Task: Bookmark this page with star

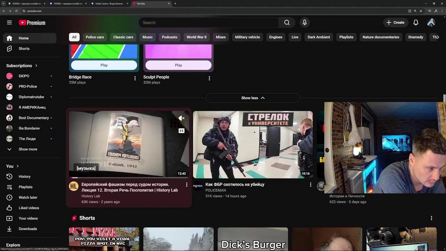Action: [421, 11]
